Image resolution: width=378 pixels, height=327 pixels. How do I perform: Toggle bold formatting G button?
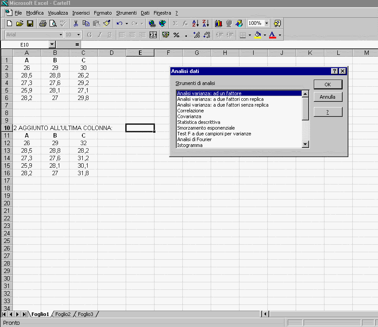tap(89, 35)
